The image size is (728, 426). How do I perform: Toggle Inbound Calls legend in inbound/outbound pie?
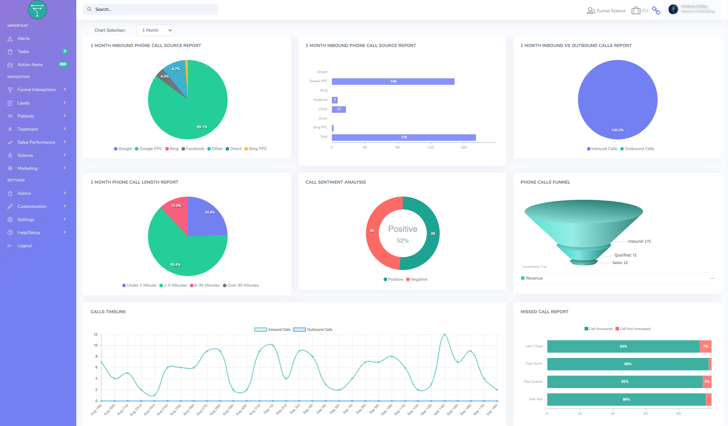tap(602, 149)
